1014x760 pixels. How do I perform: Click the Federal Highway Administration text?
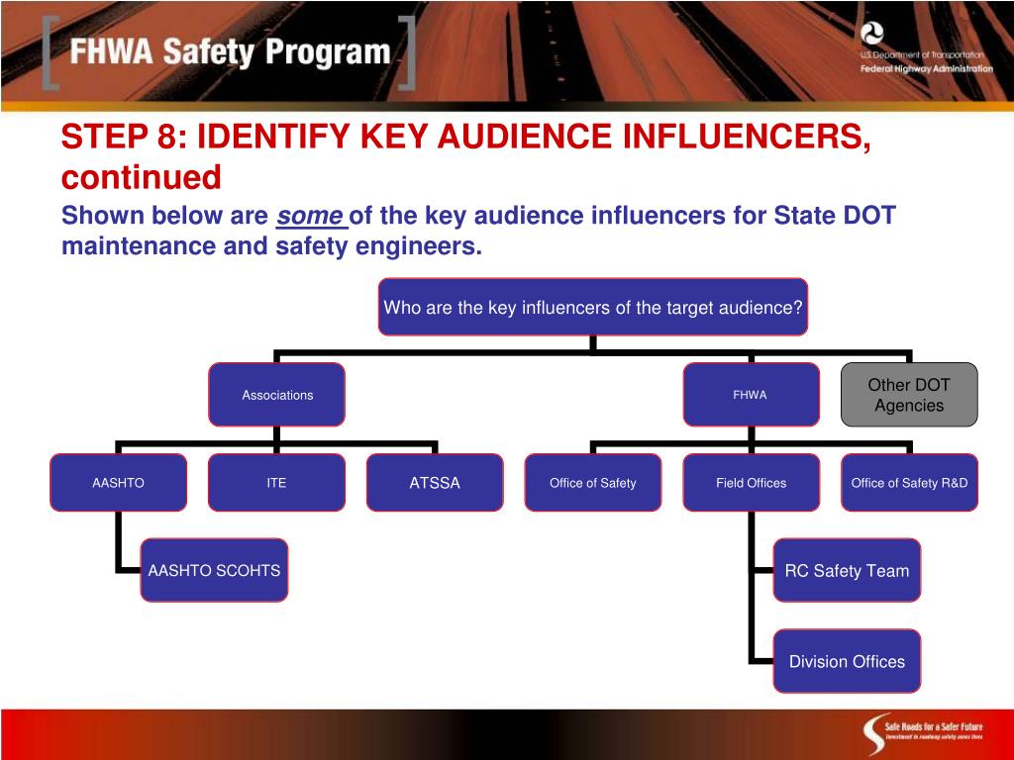[x=926, y=68]
